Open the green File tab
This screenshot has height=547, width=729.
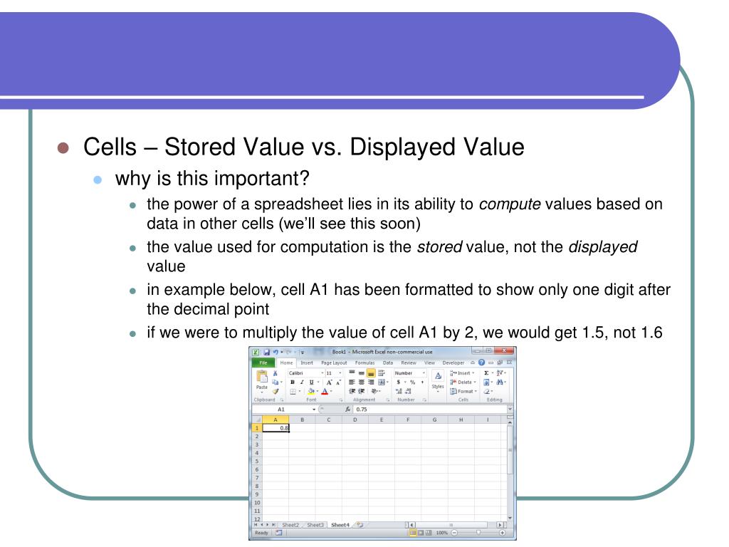(x=263, y=363)
